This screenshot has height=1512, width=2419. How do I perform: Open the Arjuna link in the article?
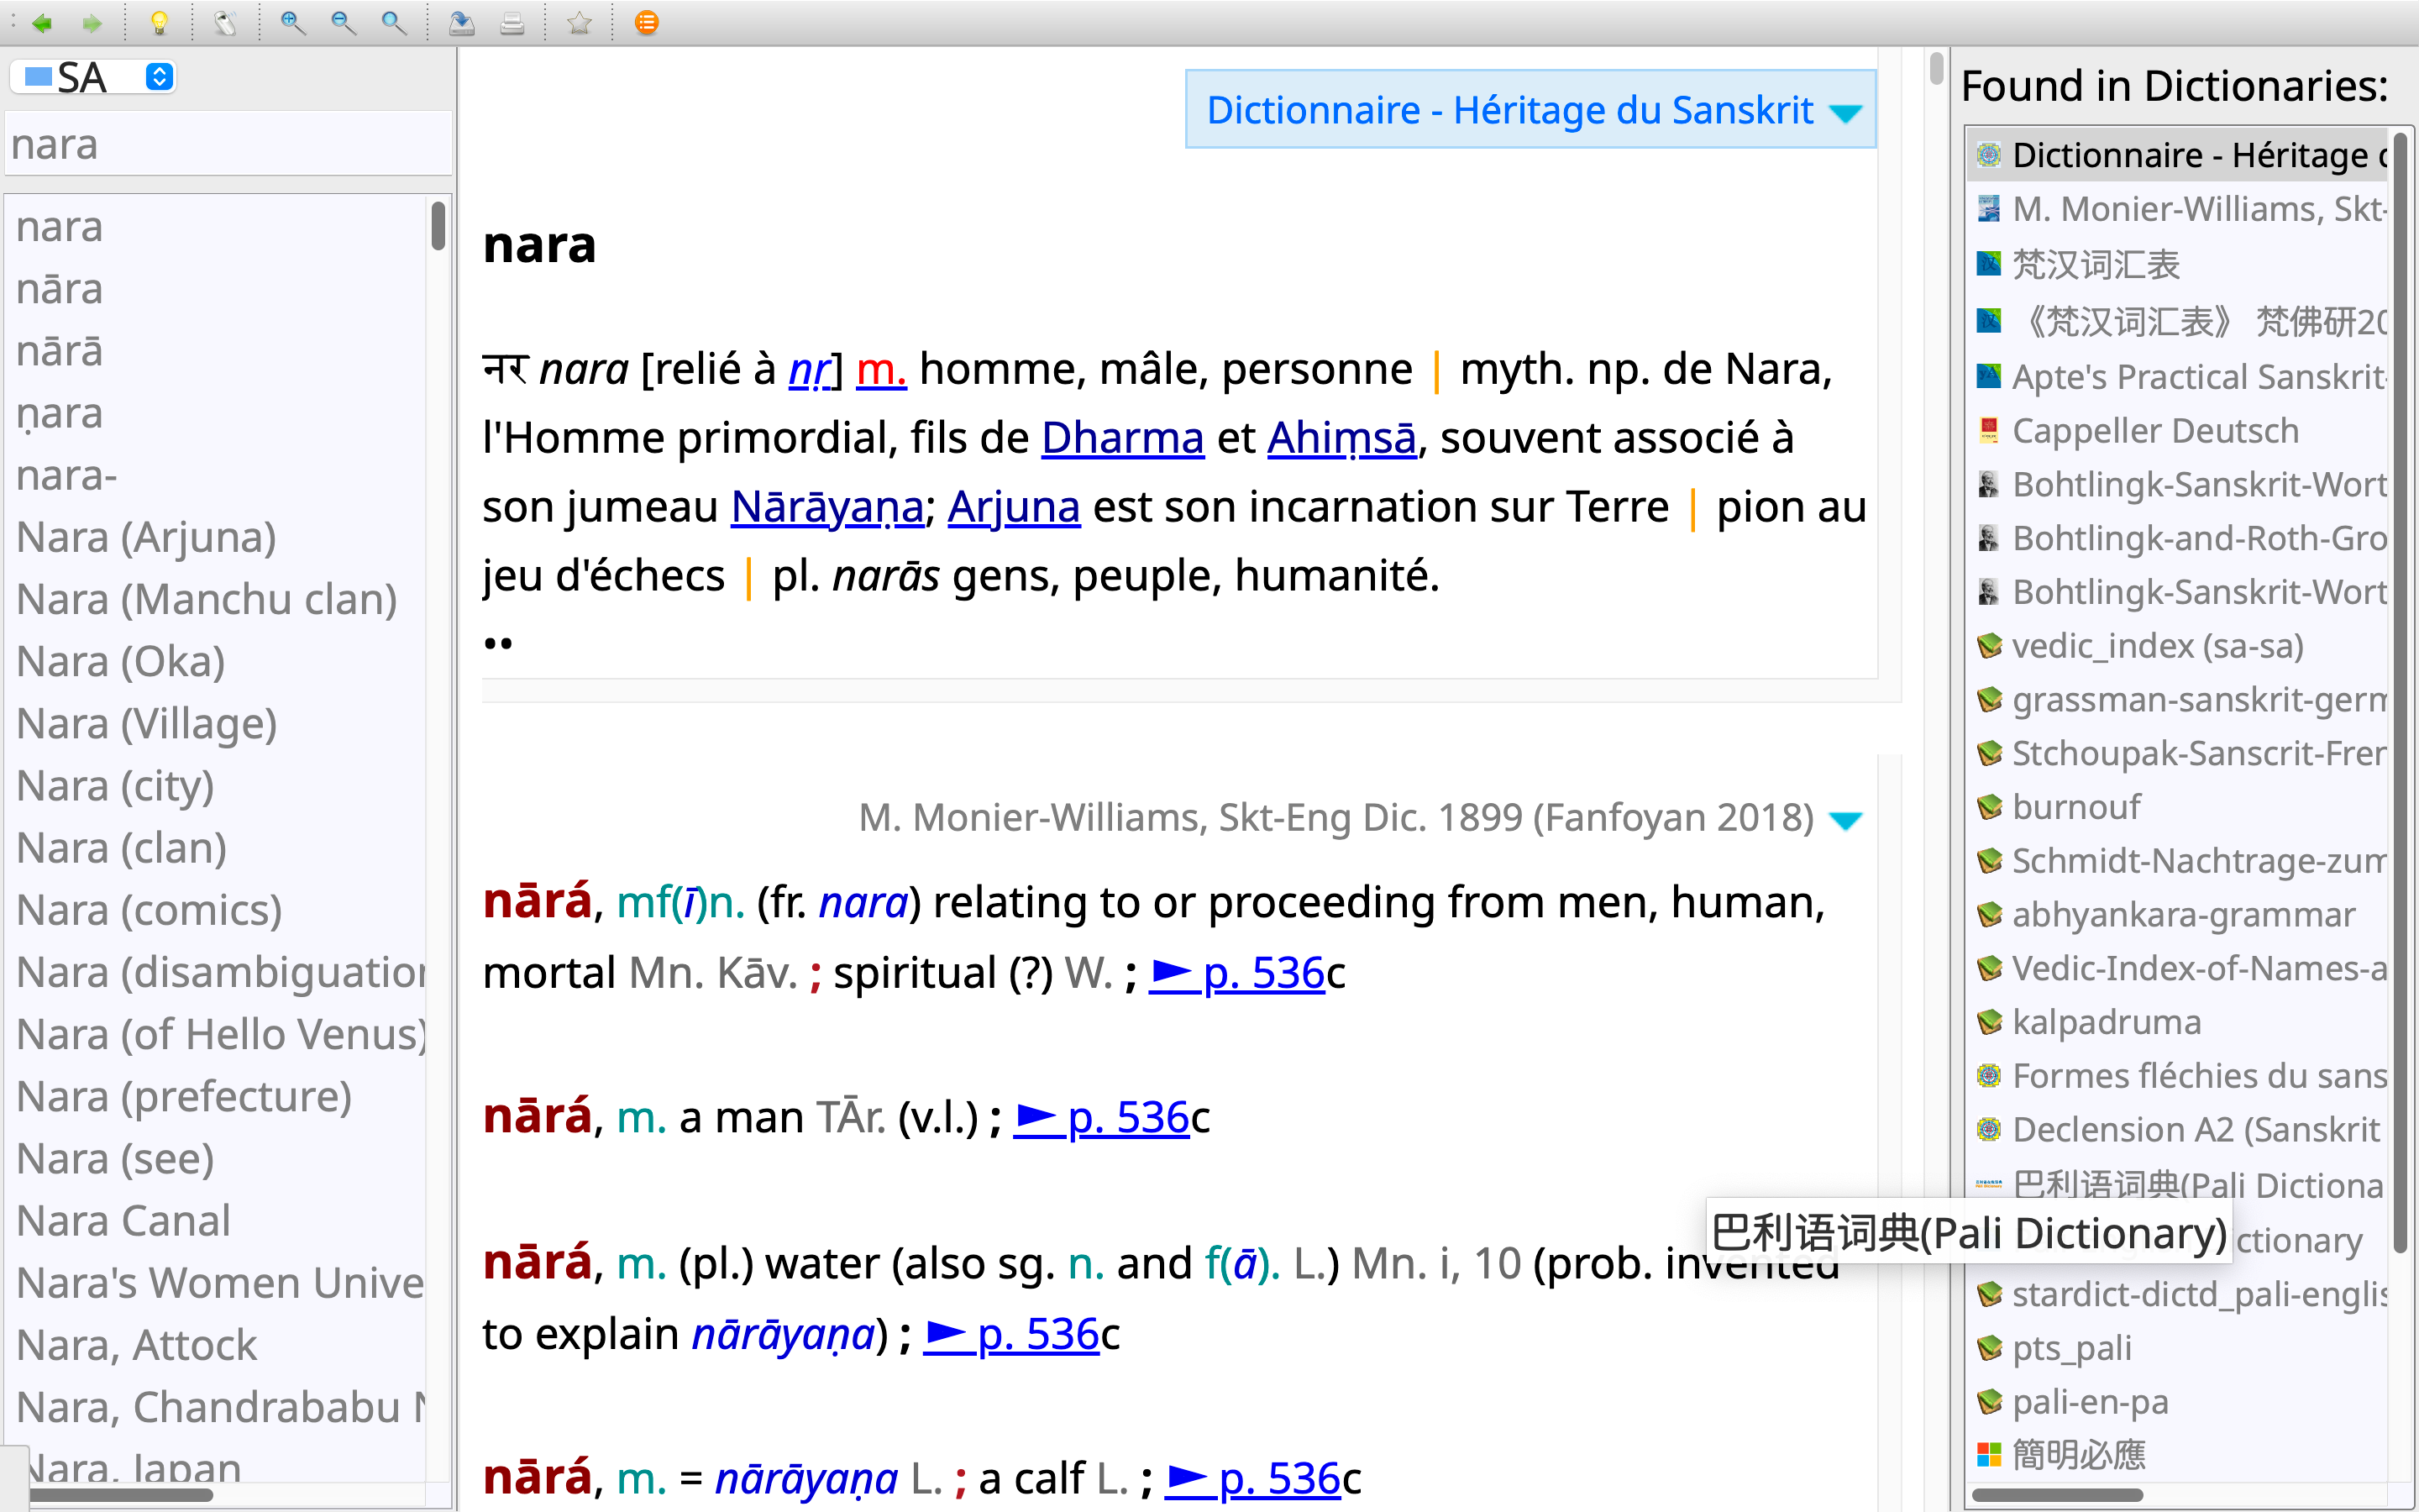click(x=1014, y=507)
